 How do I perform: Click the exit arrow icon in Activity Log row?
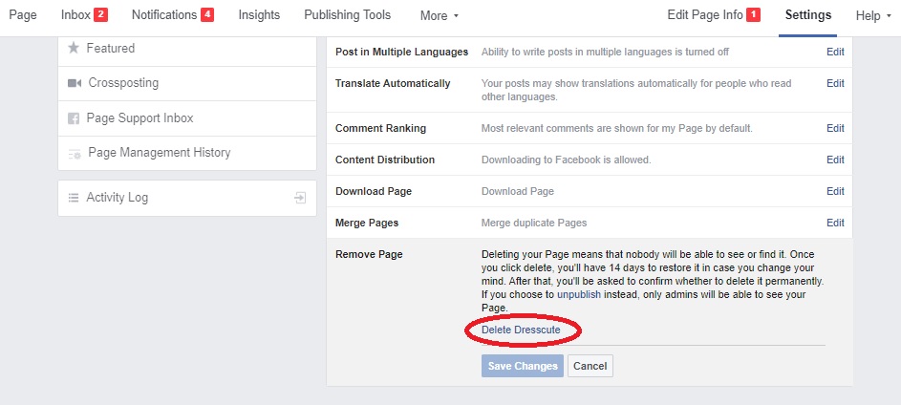tap(300, 198)
